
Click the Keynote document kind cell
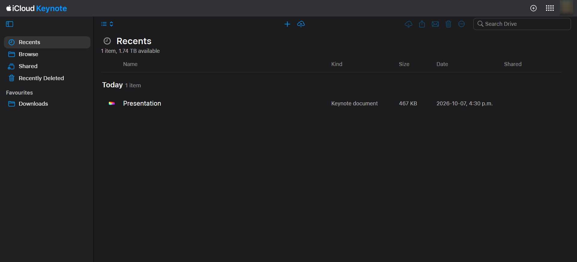(x=354, y=104)
